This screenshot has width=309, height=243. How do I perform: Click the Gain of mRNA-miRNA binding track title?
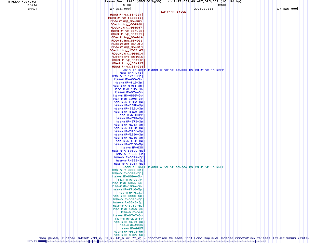point(173,70)
